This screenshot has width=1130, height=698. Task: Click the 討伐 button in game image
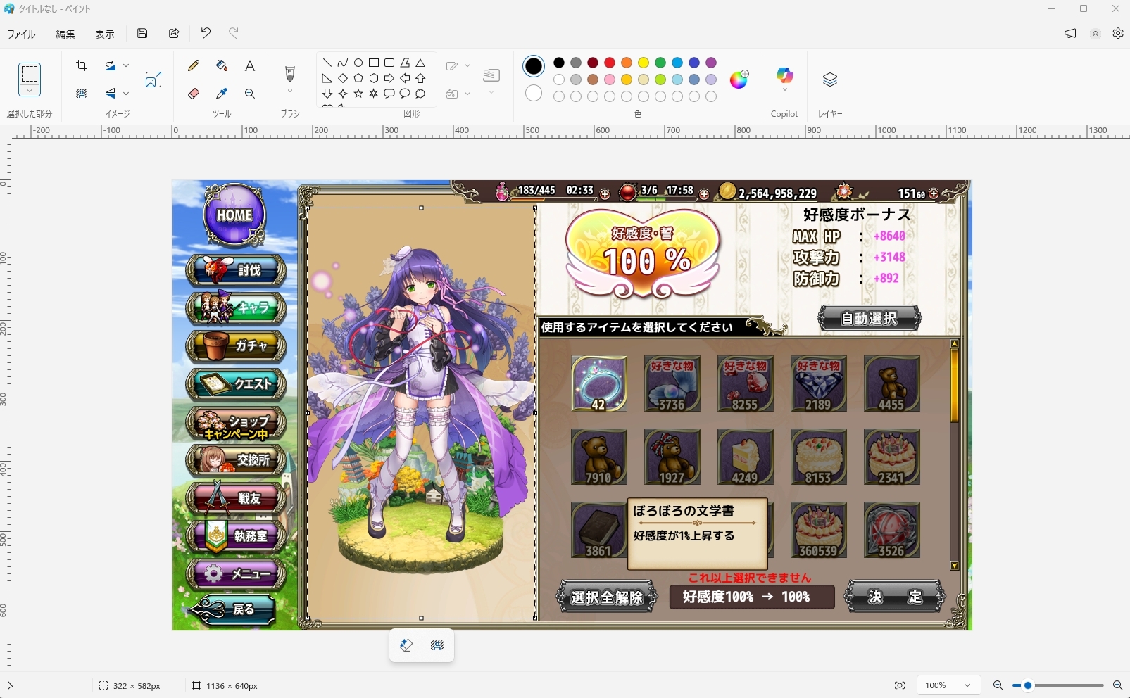pos(236,270)
